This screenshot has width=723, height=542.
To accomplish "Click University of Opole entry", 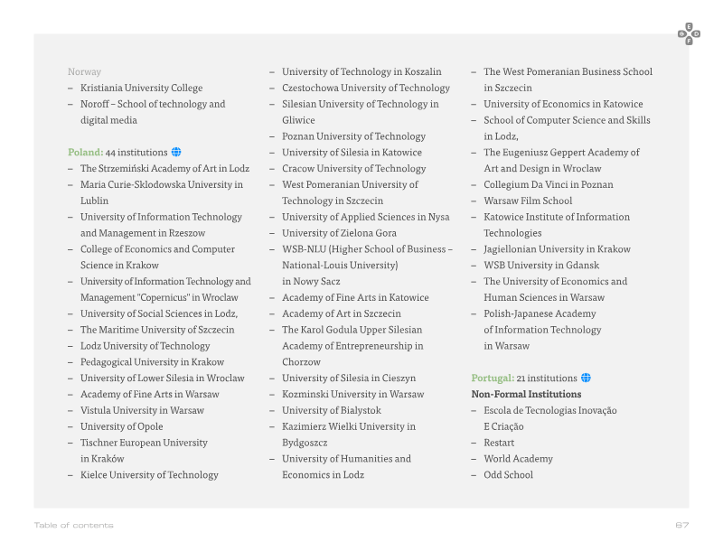I will (x=122, y=426).
